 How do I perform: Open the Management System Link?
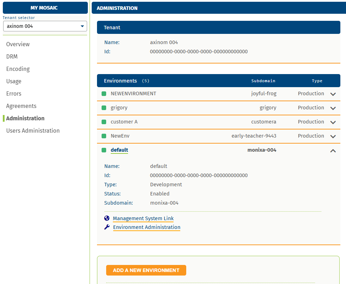point(143,218)
